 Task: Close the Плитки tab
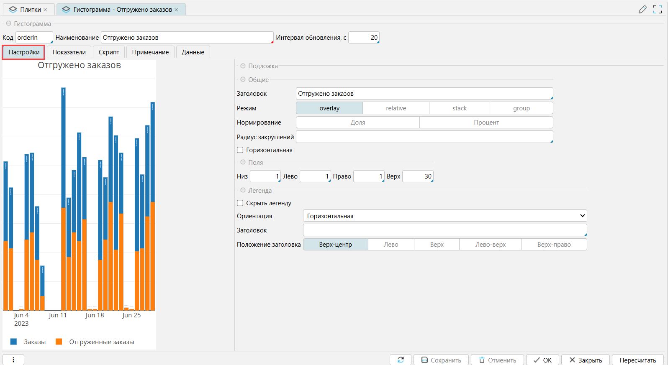click(x=45, y=10)
